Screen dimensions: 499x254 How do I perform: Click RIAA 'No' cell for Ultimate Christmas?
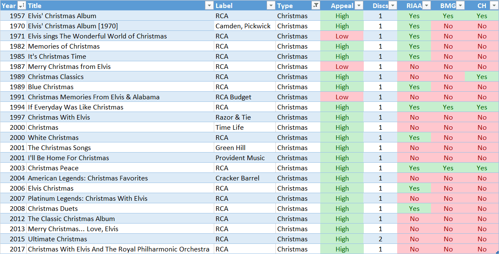pyautogui.click(x=414, y=239)
